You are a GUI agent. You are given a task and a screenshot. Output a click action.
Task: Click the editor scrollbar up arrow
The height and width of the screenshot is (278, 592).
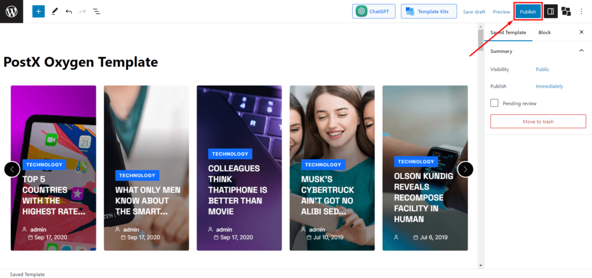pyautogui.click(x=480, y=27)
